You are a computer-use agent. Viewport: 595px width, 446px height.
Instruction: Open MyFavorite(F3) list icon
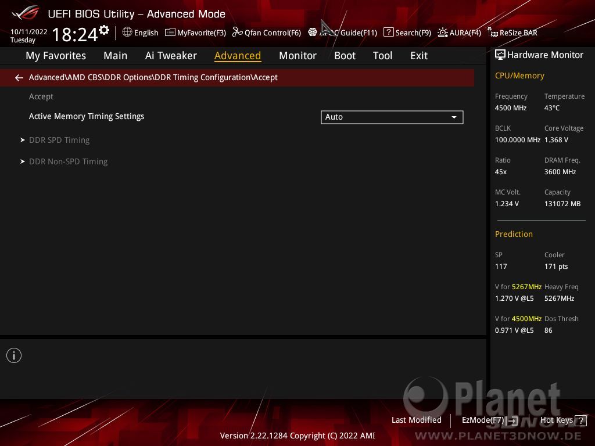coord(170,33)
